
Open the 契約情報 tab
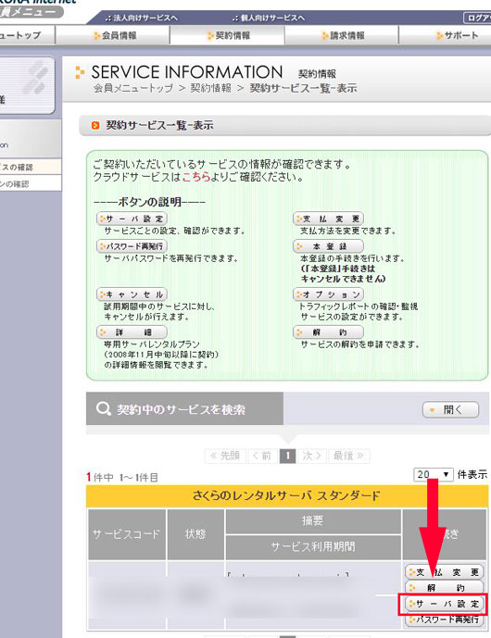pos(227,35)
